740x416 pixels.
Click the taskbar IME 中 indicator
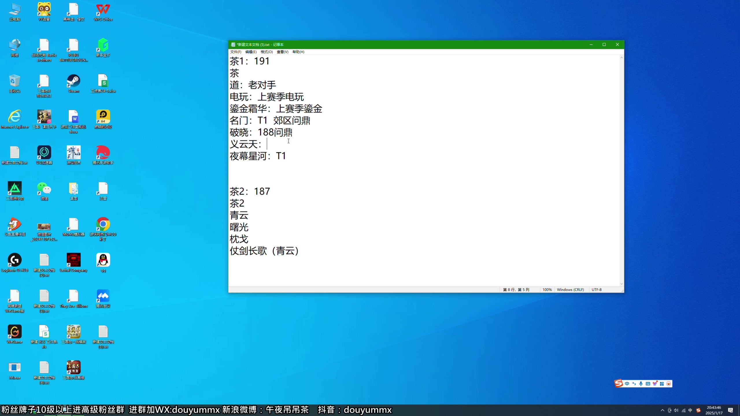pyautogui.click(x=690, y=410)
